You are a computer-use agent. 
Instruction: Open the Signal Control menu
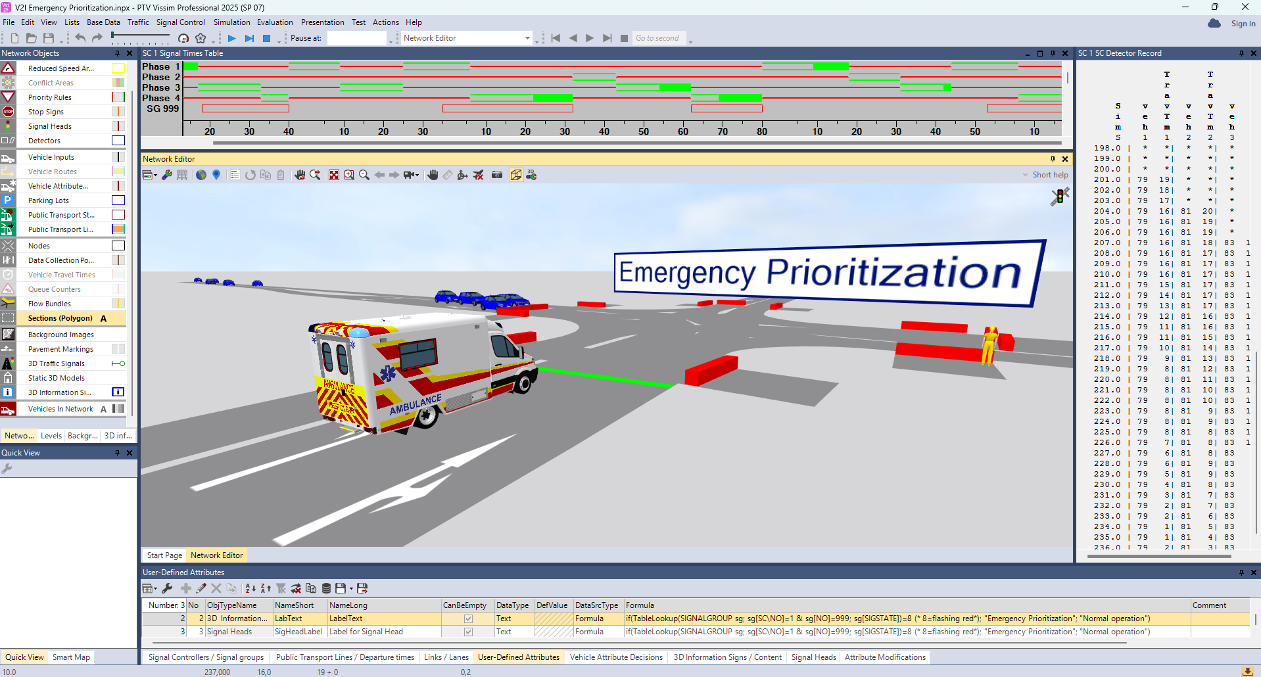coord(181,22)
